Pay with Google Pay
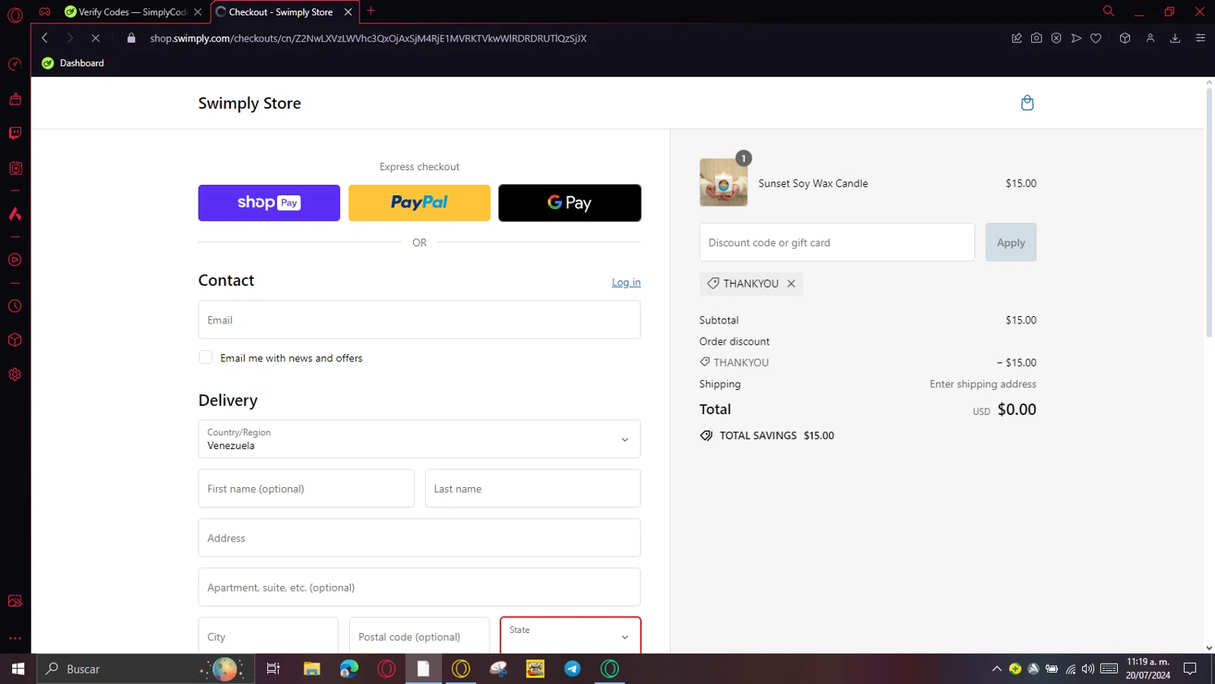 [569, 203]
